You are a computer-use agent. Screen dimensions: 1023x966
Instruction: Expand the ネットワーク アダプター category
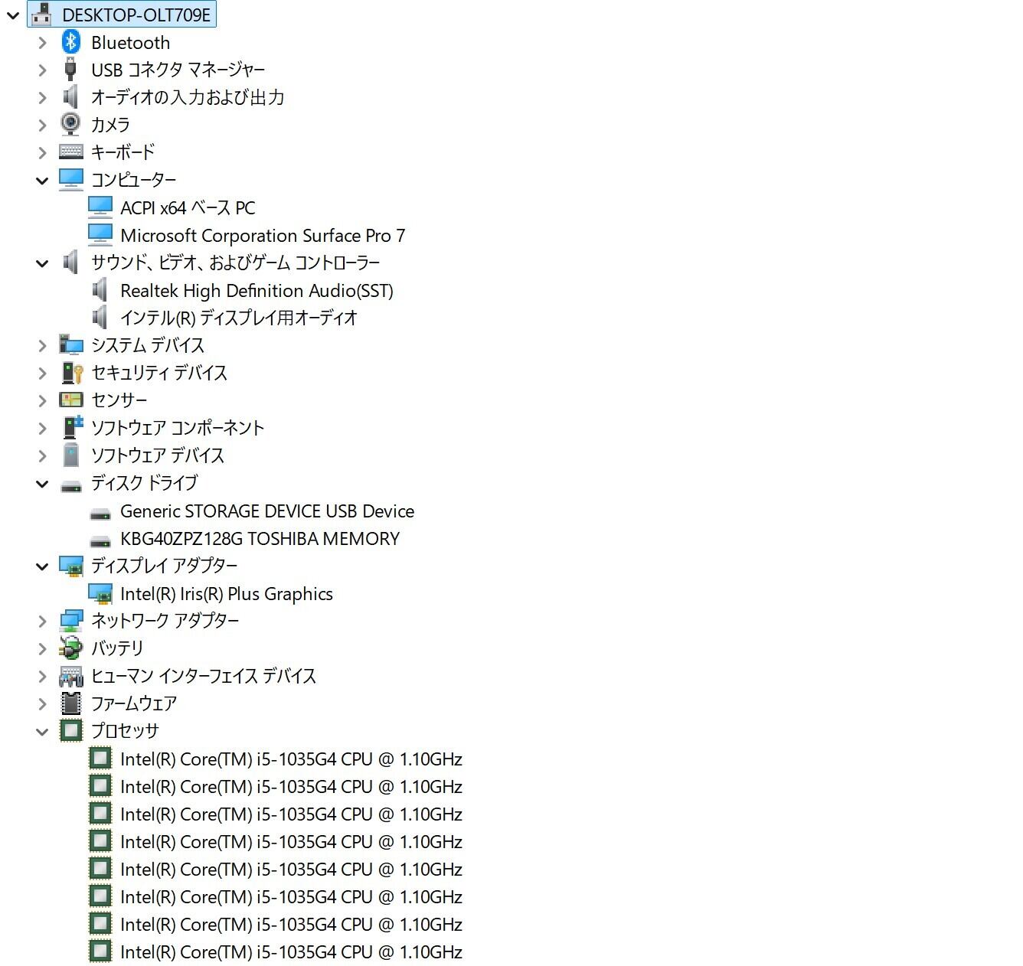click(x=43, y=622)
